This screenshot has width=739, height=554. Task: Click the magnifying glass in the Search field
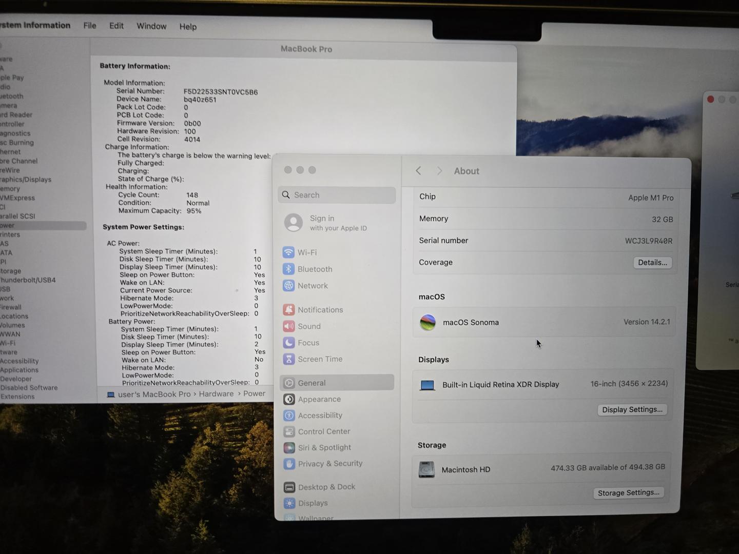click(286, 195)
